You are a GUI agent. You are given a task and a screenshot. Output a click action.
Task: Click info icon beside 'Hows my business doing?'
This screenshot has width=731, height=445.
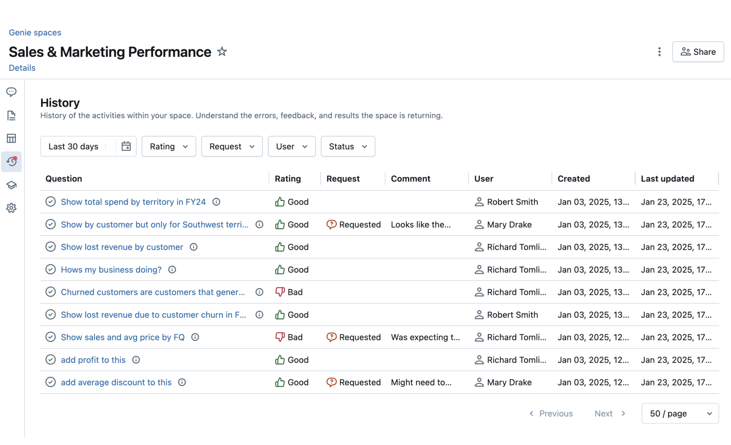pyautogui.click(x=172, y=270)
